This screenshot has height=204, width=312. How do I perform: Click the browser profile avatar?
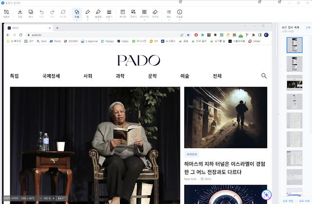(x=266, y=35)
